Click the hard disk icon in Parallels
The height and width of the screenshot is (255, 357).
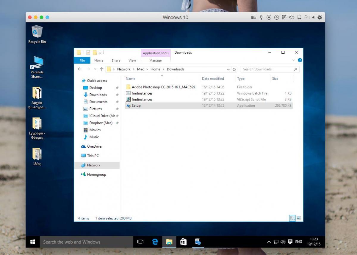pyautogui.click(x=300, y=17)
